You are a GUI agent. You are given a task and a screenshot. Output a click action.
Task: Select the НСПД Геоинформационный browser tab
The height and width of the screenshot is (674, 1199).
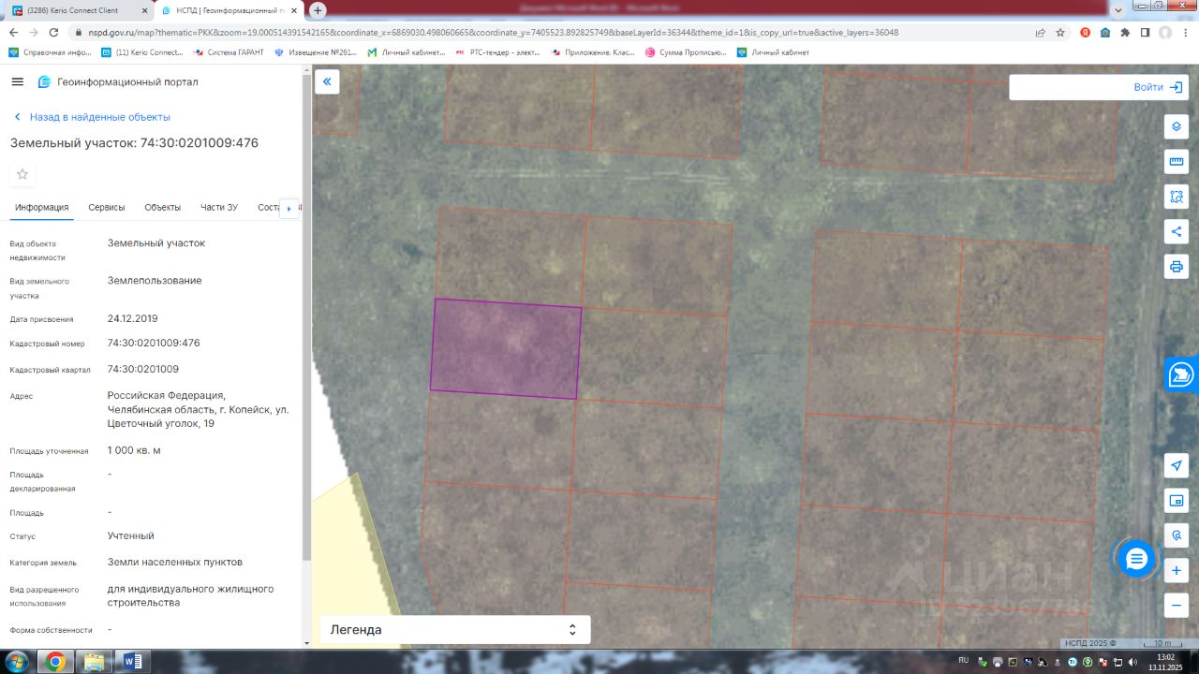click(x=228, y=10)
